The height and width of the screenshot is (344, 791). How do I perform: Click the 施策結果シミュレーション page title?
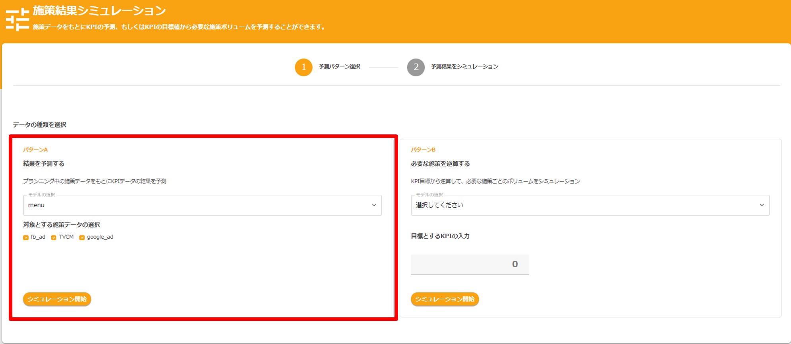99,11
